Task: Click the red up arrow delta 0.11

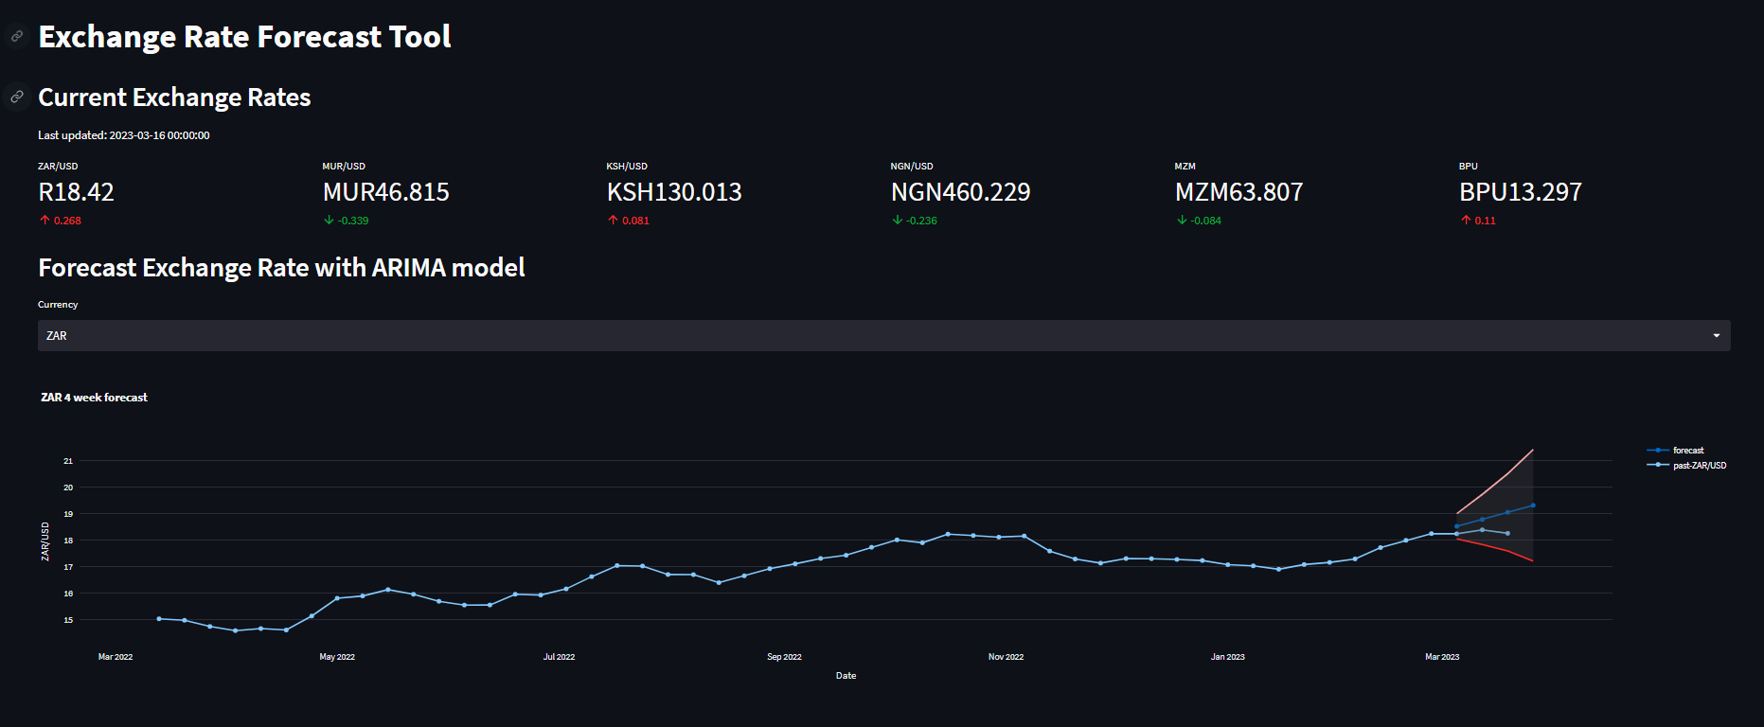Action: 1477,221
